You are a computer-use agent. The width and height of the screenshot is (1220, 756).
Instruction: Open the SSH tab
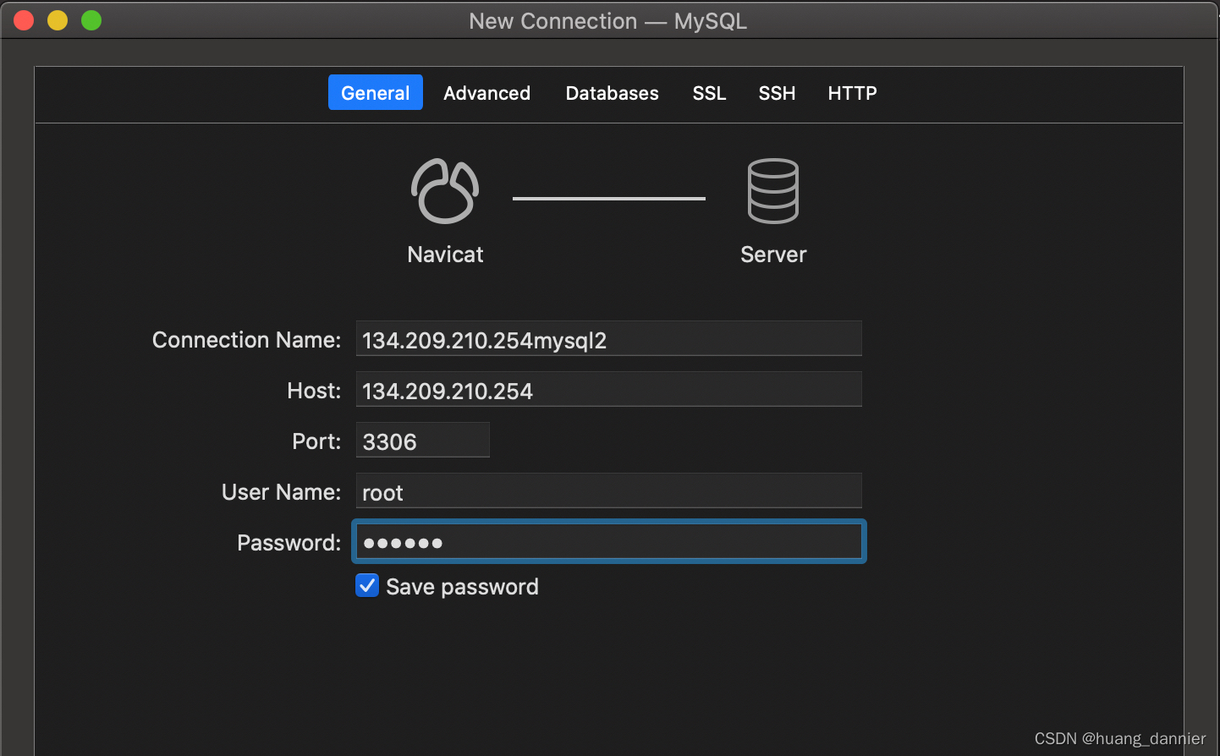[x=778, y=93]
